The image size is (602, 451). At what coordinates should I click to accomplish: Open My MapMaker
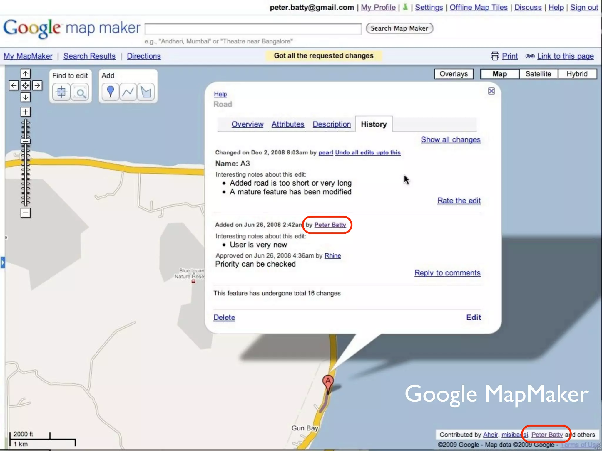pos(28,56)
